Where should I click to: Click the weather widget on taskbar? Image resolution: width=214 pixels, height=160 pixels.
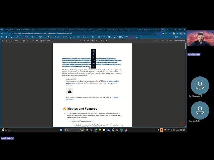point(7,130)
